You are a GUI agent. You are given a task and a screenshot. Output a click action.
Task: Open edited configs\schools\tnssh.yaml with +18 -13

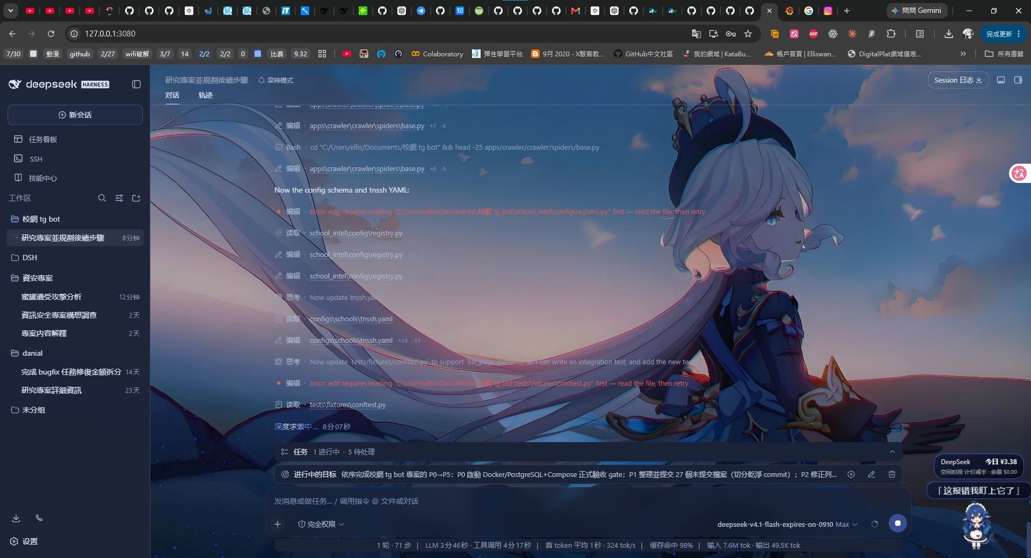[351, 340]
